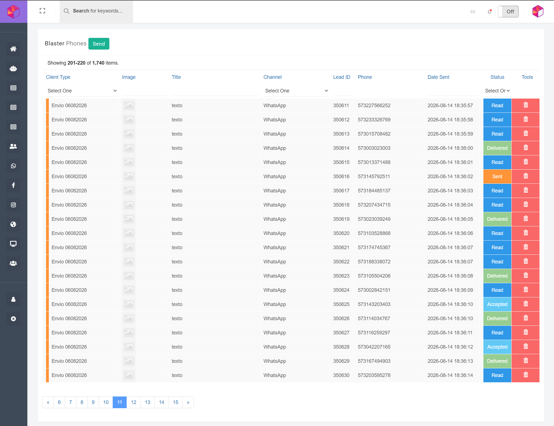Click image placeholder for Lead ID 350614

(129, 148)
